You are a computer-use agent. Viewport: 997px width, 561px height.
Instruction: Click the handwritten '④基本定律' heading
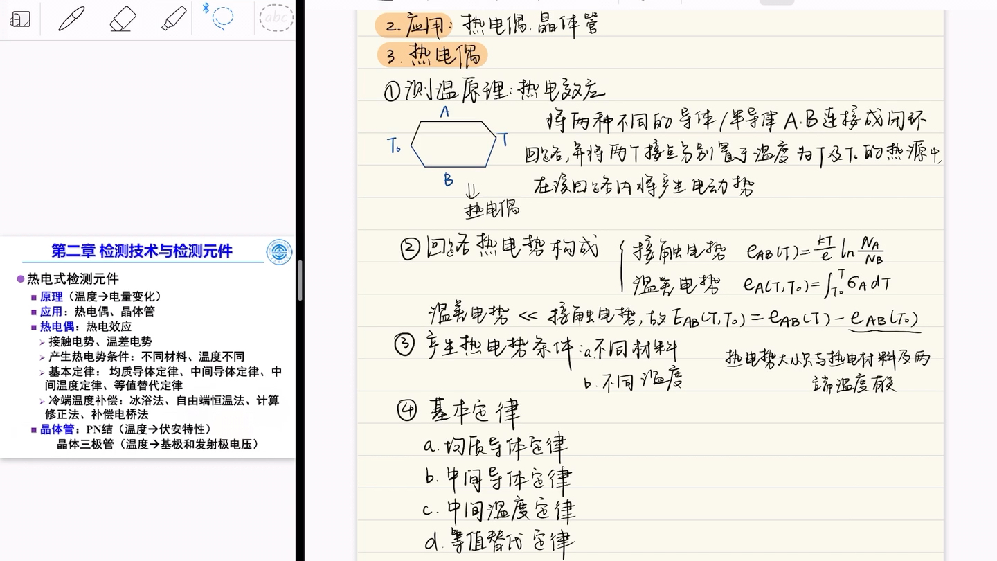pyautogui.click(x=458, y=411)
